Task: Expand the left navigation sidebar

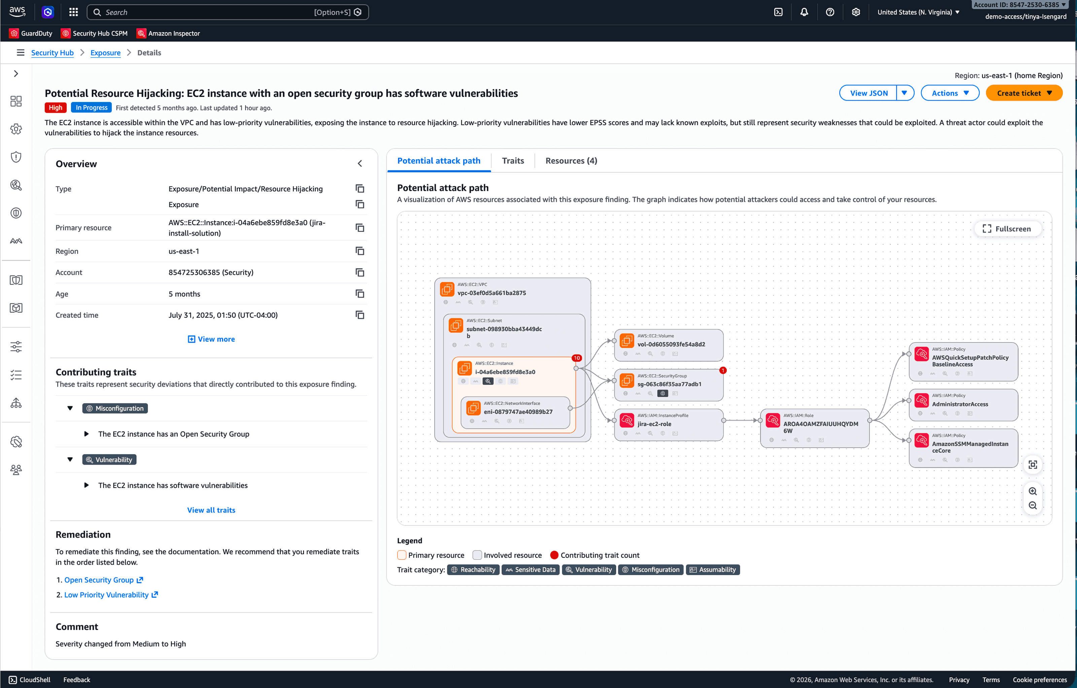Action: click(x=16, y=73)
